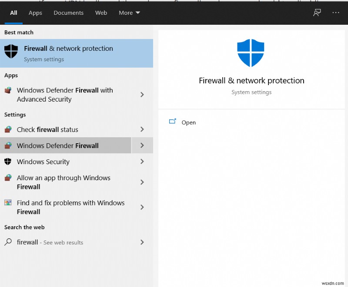Open the three-dot options menu

click(x=335, y=13)
